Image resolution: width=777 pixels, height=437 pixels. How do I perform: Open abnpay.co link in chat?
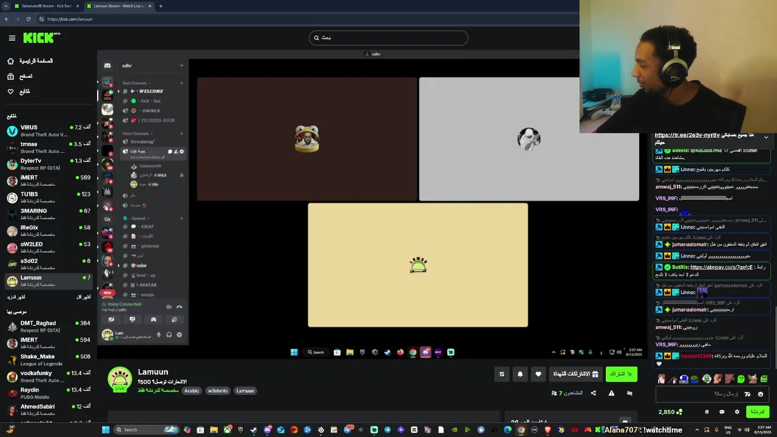(721, 267)
